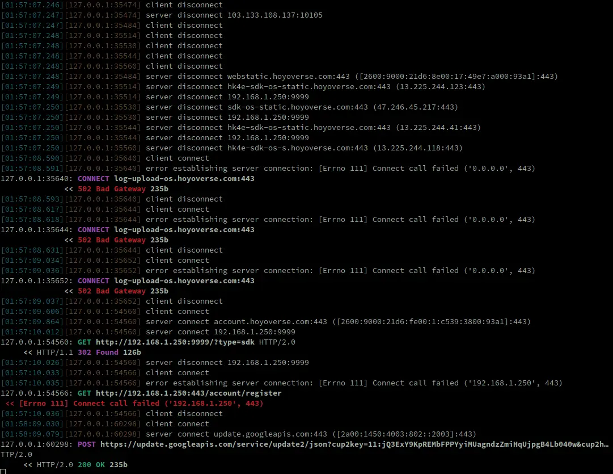The height and width of the screenshot is (474, 613).
Task: Click the wrapped TTP/2.0 text line
Action: click(x=16, y=455)
